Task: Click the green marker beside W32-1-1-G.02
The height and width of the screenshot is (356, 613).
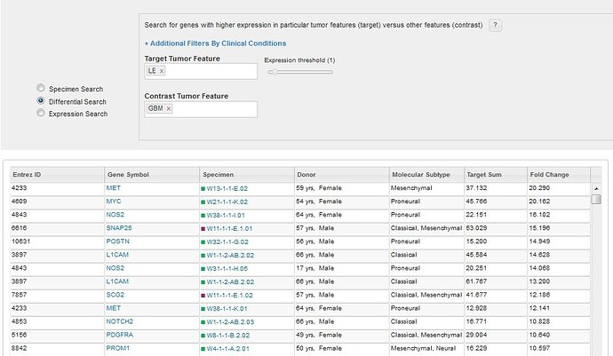Action: [x=203, y=242]
